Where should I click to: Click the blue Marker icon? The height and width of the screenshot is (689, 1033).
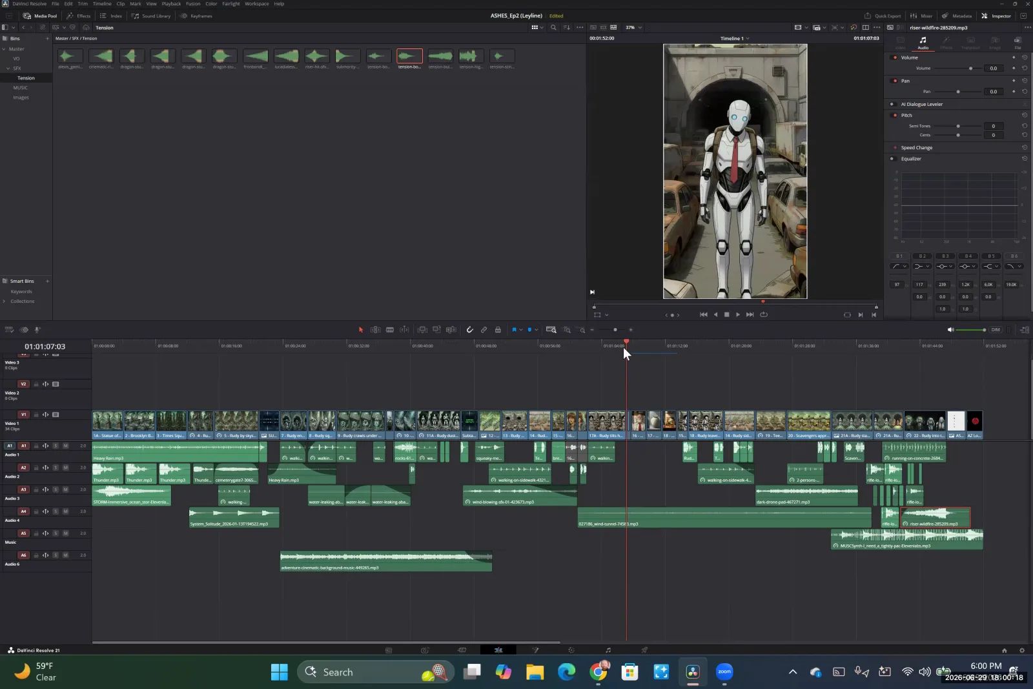click(529, 329)
